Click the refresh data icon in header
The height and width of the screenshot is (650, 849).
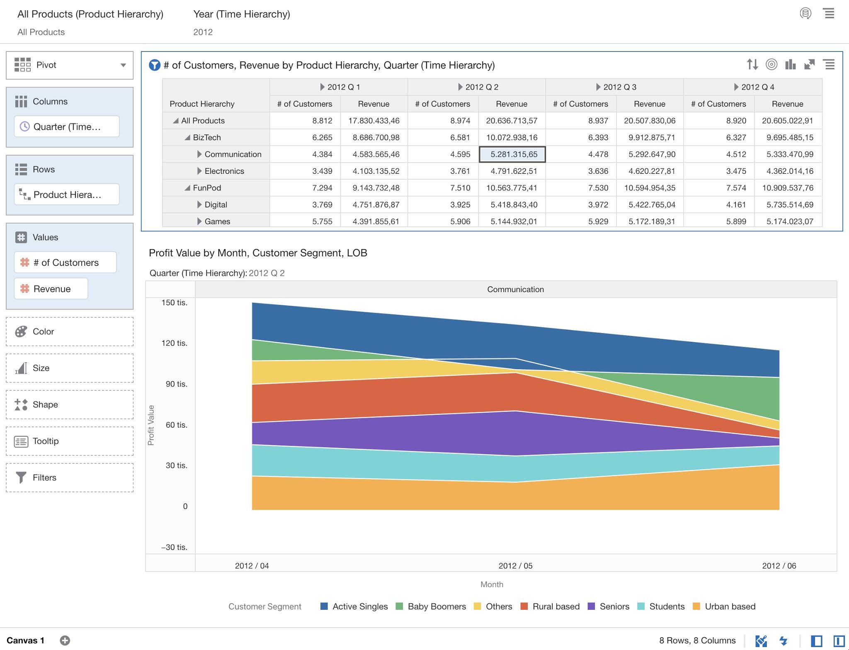805,13
